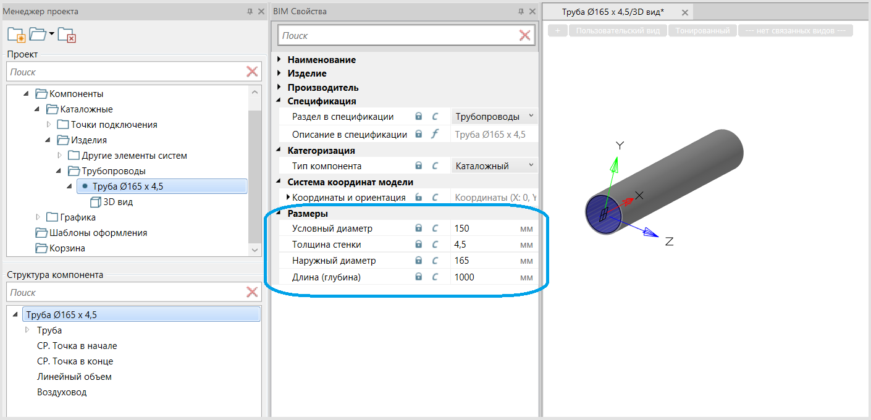Click the Тонированный view style button
This screenshot has height=420, width=871.
pos(702,31)
